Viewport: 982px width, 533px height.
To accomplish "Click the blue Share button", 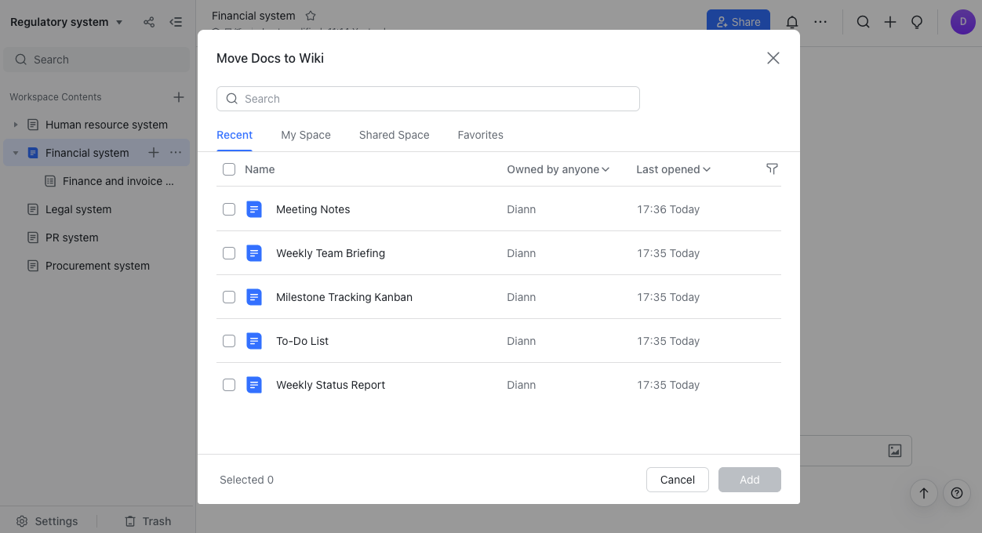I will click(x=738, y=22).
